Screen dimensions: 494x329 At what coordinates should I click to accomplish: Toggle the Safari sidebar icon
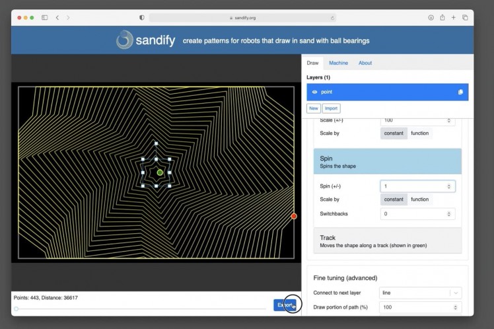tap(45, 18)
